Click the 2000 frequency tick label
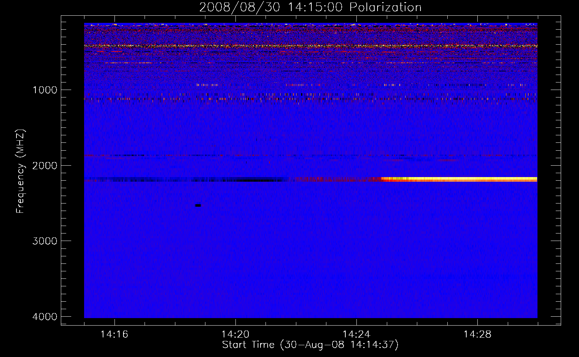The height and width of the screenshot is (357, 579). click(45, 166)
